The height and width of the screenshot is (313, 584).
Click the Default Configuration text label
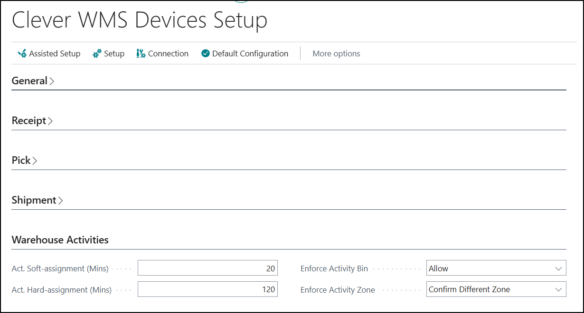(x=250, y=54)
